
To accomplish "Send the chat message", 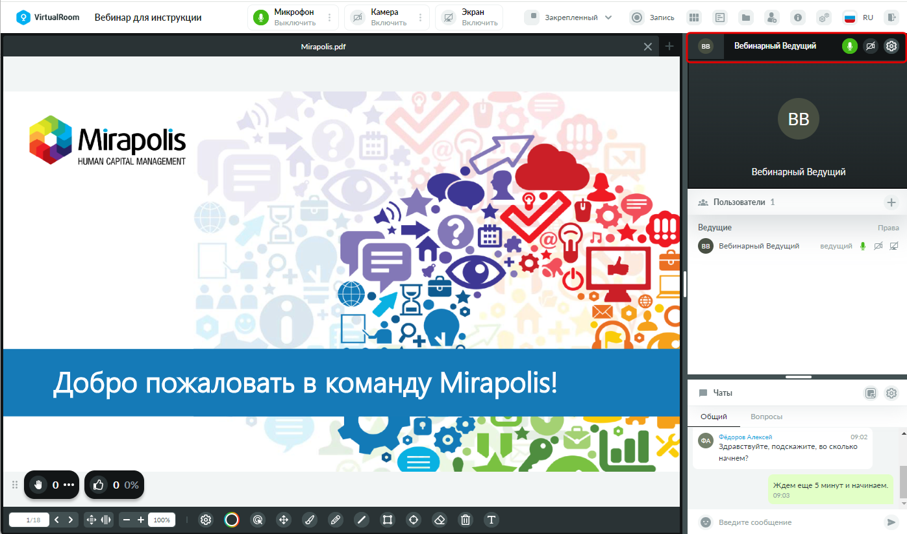I will coord(891,522).
